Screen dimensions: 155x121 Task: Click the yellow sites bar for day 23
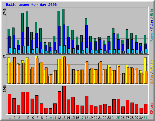(x=109, y=66)
